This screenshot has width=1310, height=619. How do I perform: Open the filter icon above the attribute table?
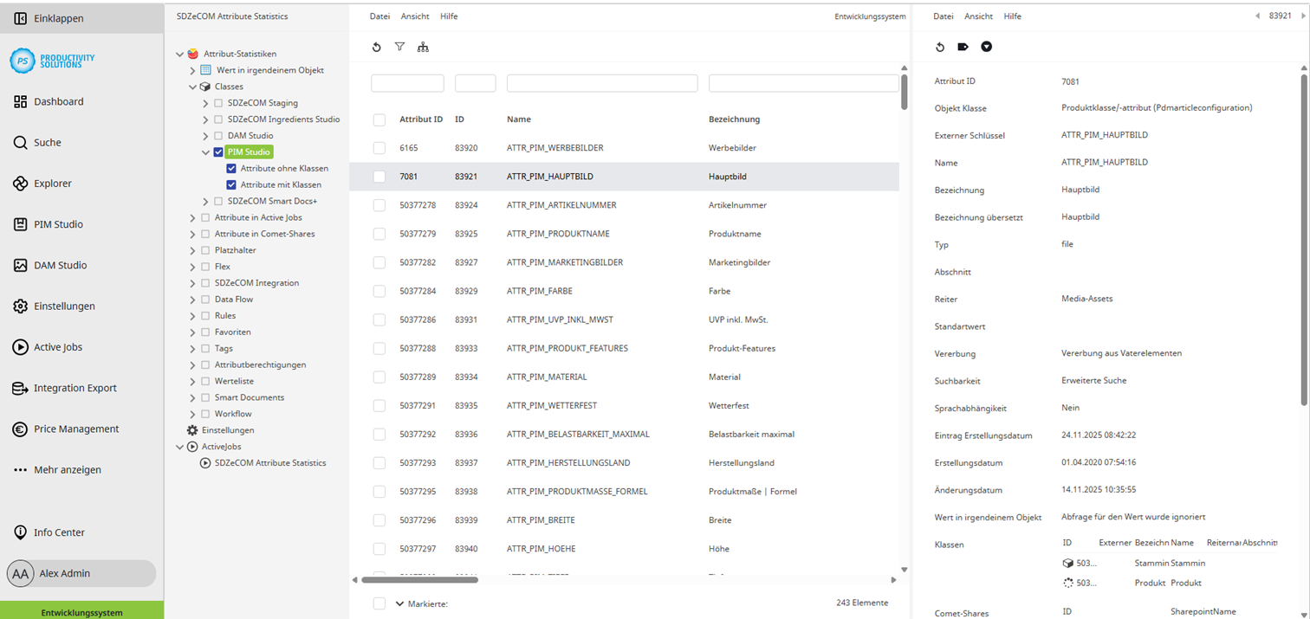[399, 47]
